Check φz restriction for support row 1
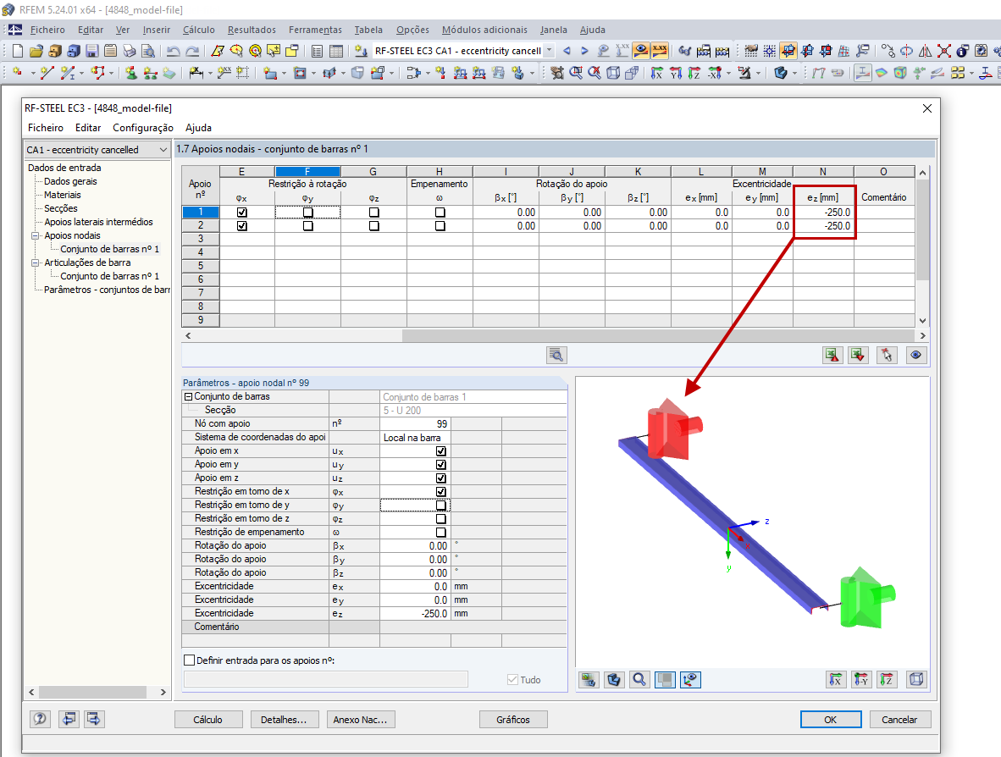The width and height of the screenshot is (1001, 757). click(374, 213)
